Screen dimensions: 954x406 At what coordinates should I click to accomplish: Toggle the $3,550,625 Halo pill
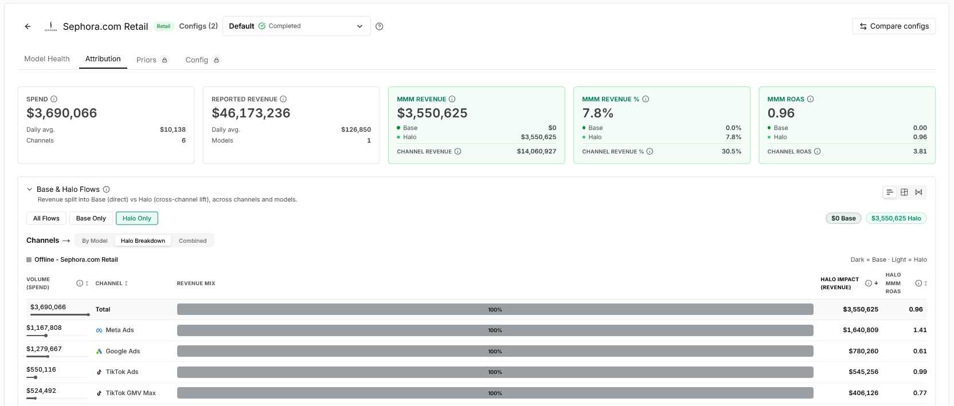(x=896, y=218)
